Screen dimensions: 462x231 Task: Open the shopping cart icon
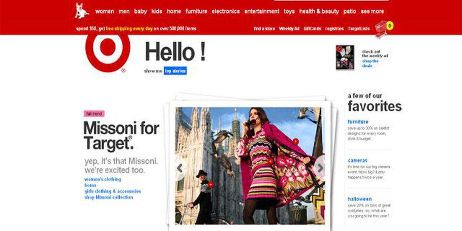(382, 29)
